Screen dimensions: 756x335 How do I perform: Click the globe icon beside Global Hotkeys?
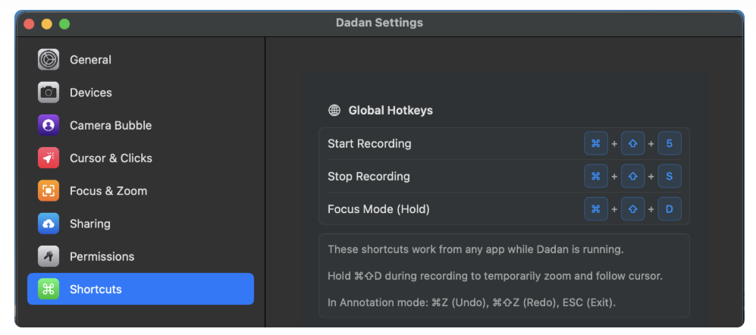(x=334, y=111)
